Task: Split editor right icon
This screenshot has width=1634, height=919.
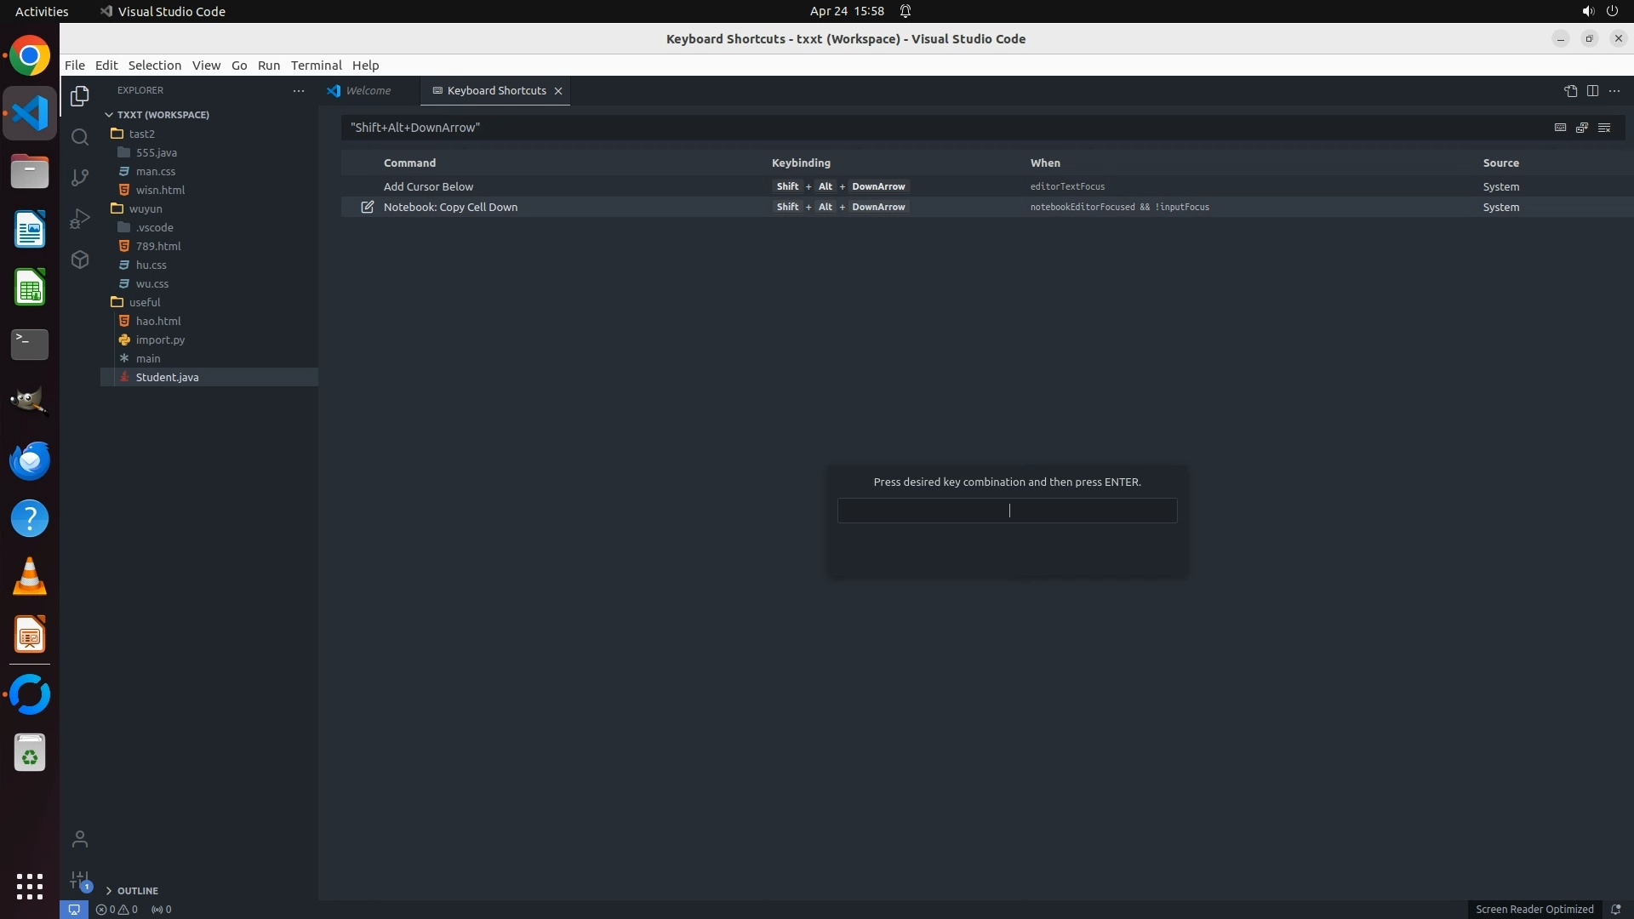Action: click(1592, 90)
